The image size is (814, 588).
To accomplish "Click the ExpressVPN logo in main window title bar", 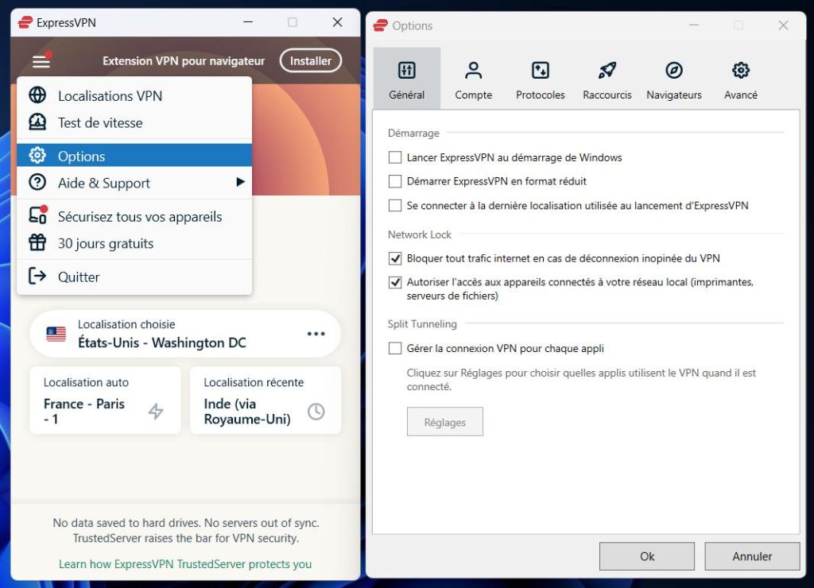I will point(25,22).
